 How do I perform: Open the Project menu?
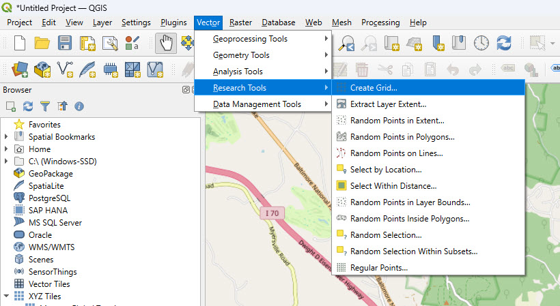point(19,22)
